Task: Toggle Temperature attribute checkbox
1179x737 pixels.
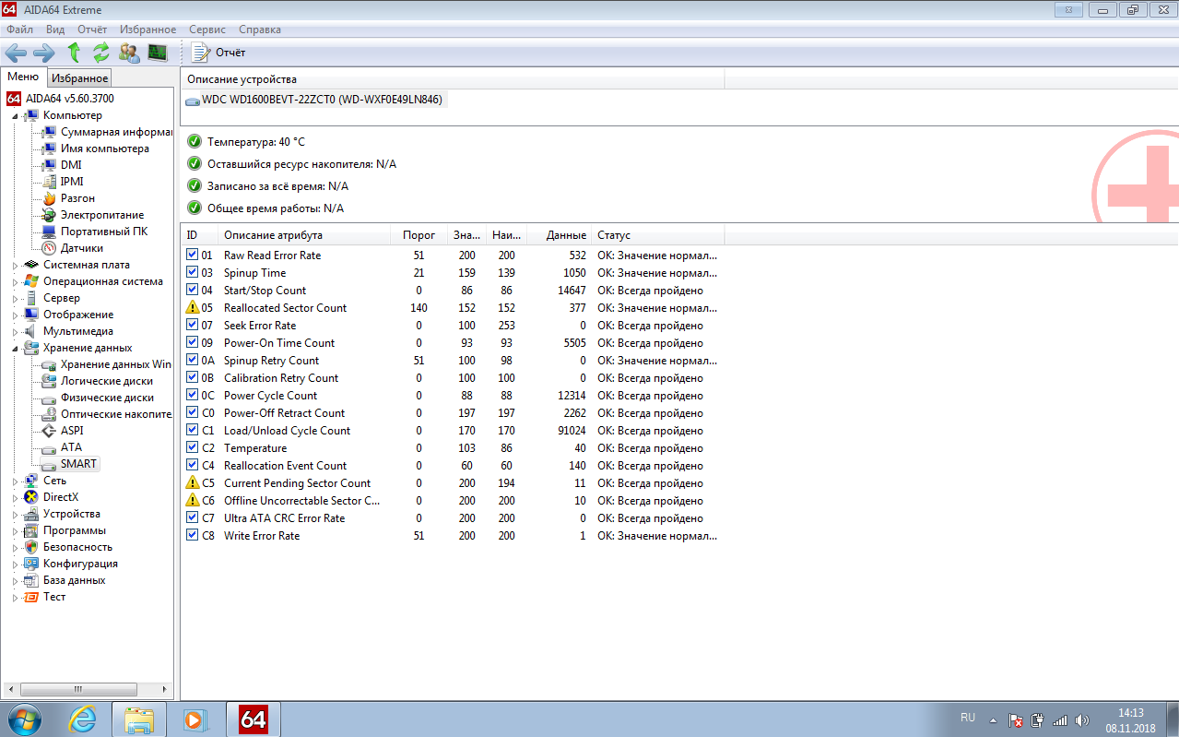Action: click(x=193, y=447)
